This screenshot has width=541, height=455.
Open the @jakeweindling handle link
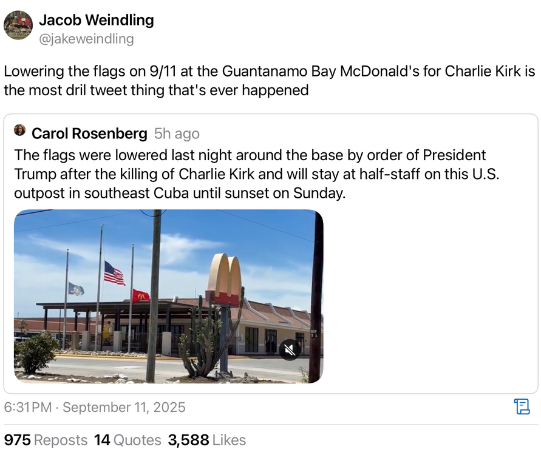tap(86, 39)
